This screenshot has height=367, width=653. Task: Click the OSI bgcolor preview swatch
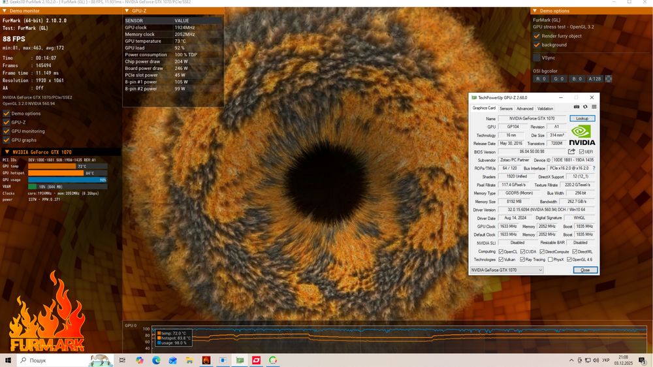(x=609, y=79)
